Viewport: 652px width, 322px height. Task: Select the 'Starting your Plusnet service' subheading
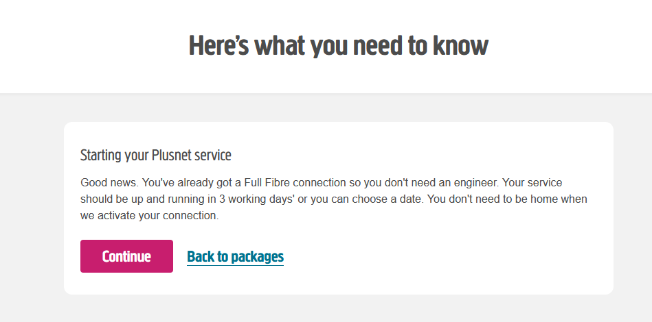(x=156, y=156)
